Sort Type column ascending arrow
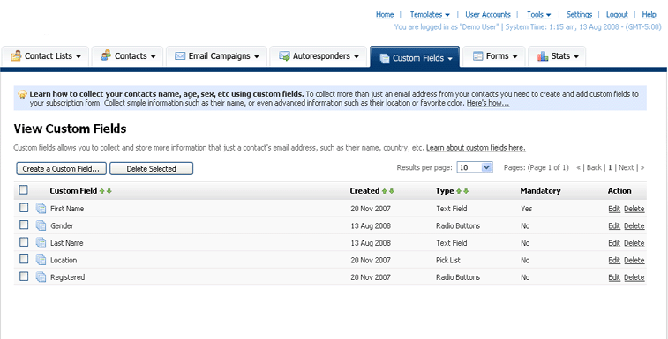The width and height of the screenshot is (668, 339). coord(459,191)
